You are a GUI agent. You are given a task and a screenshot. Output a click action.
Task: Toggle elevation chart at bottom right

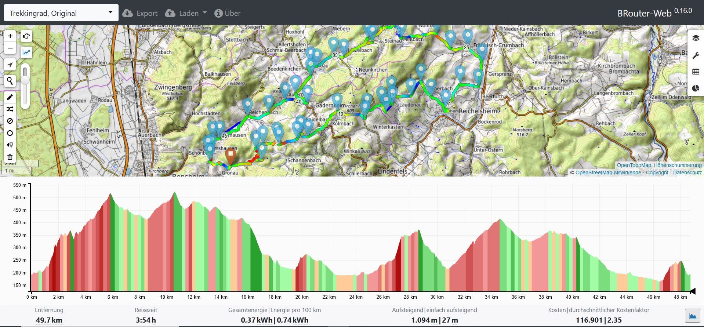tap(692, 316)
